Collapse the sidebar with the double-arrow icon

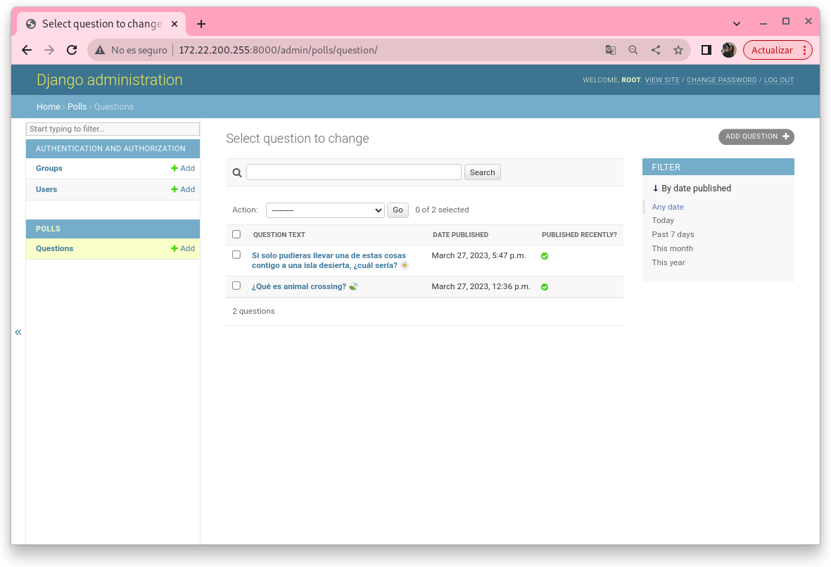point(18,332)
